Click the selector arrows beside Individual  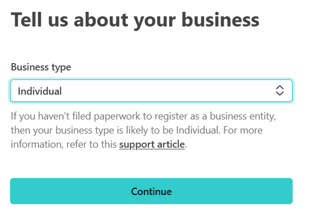tap(280, 91)
